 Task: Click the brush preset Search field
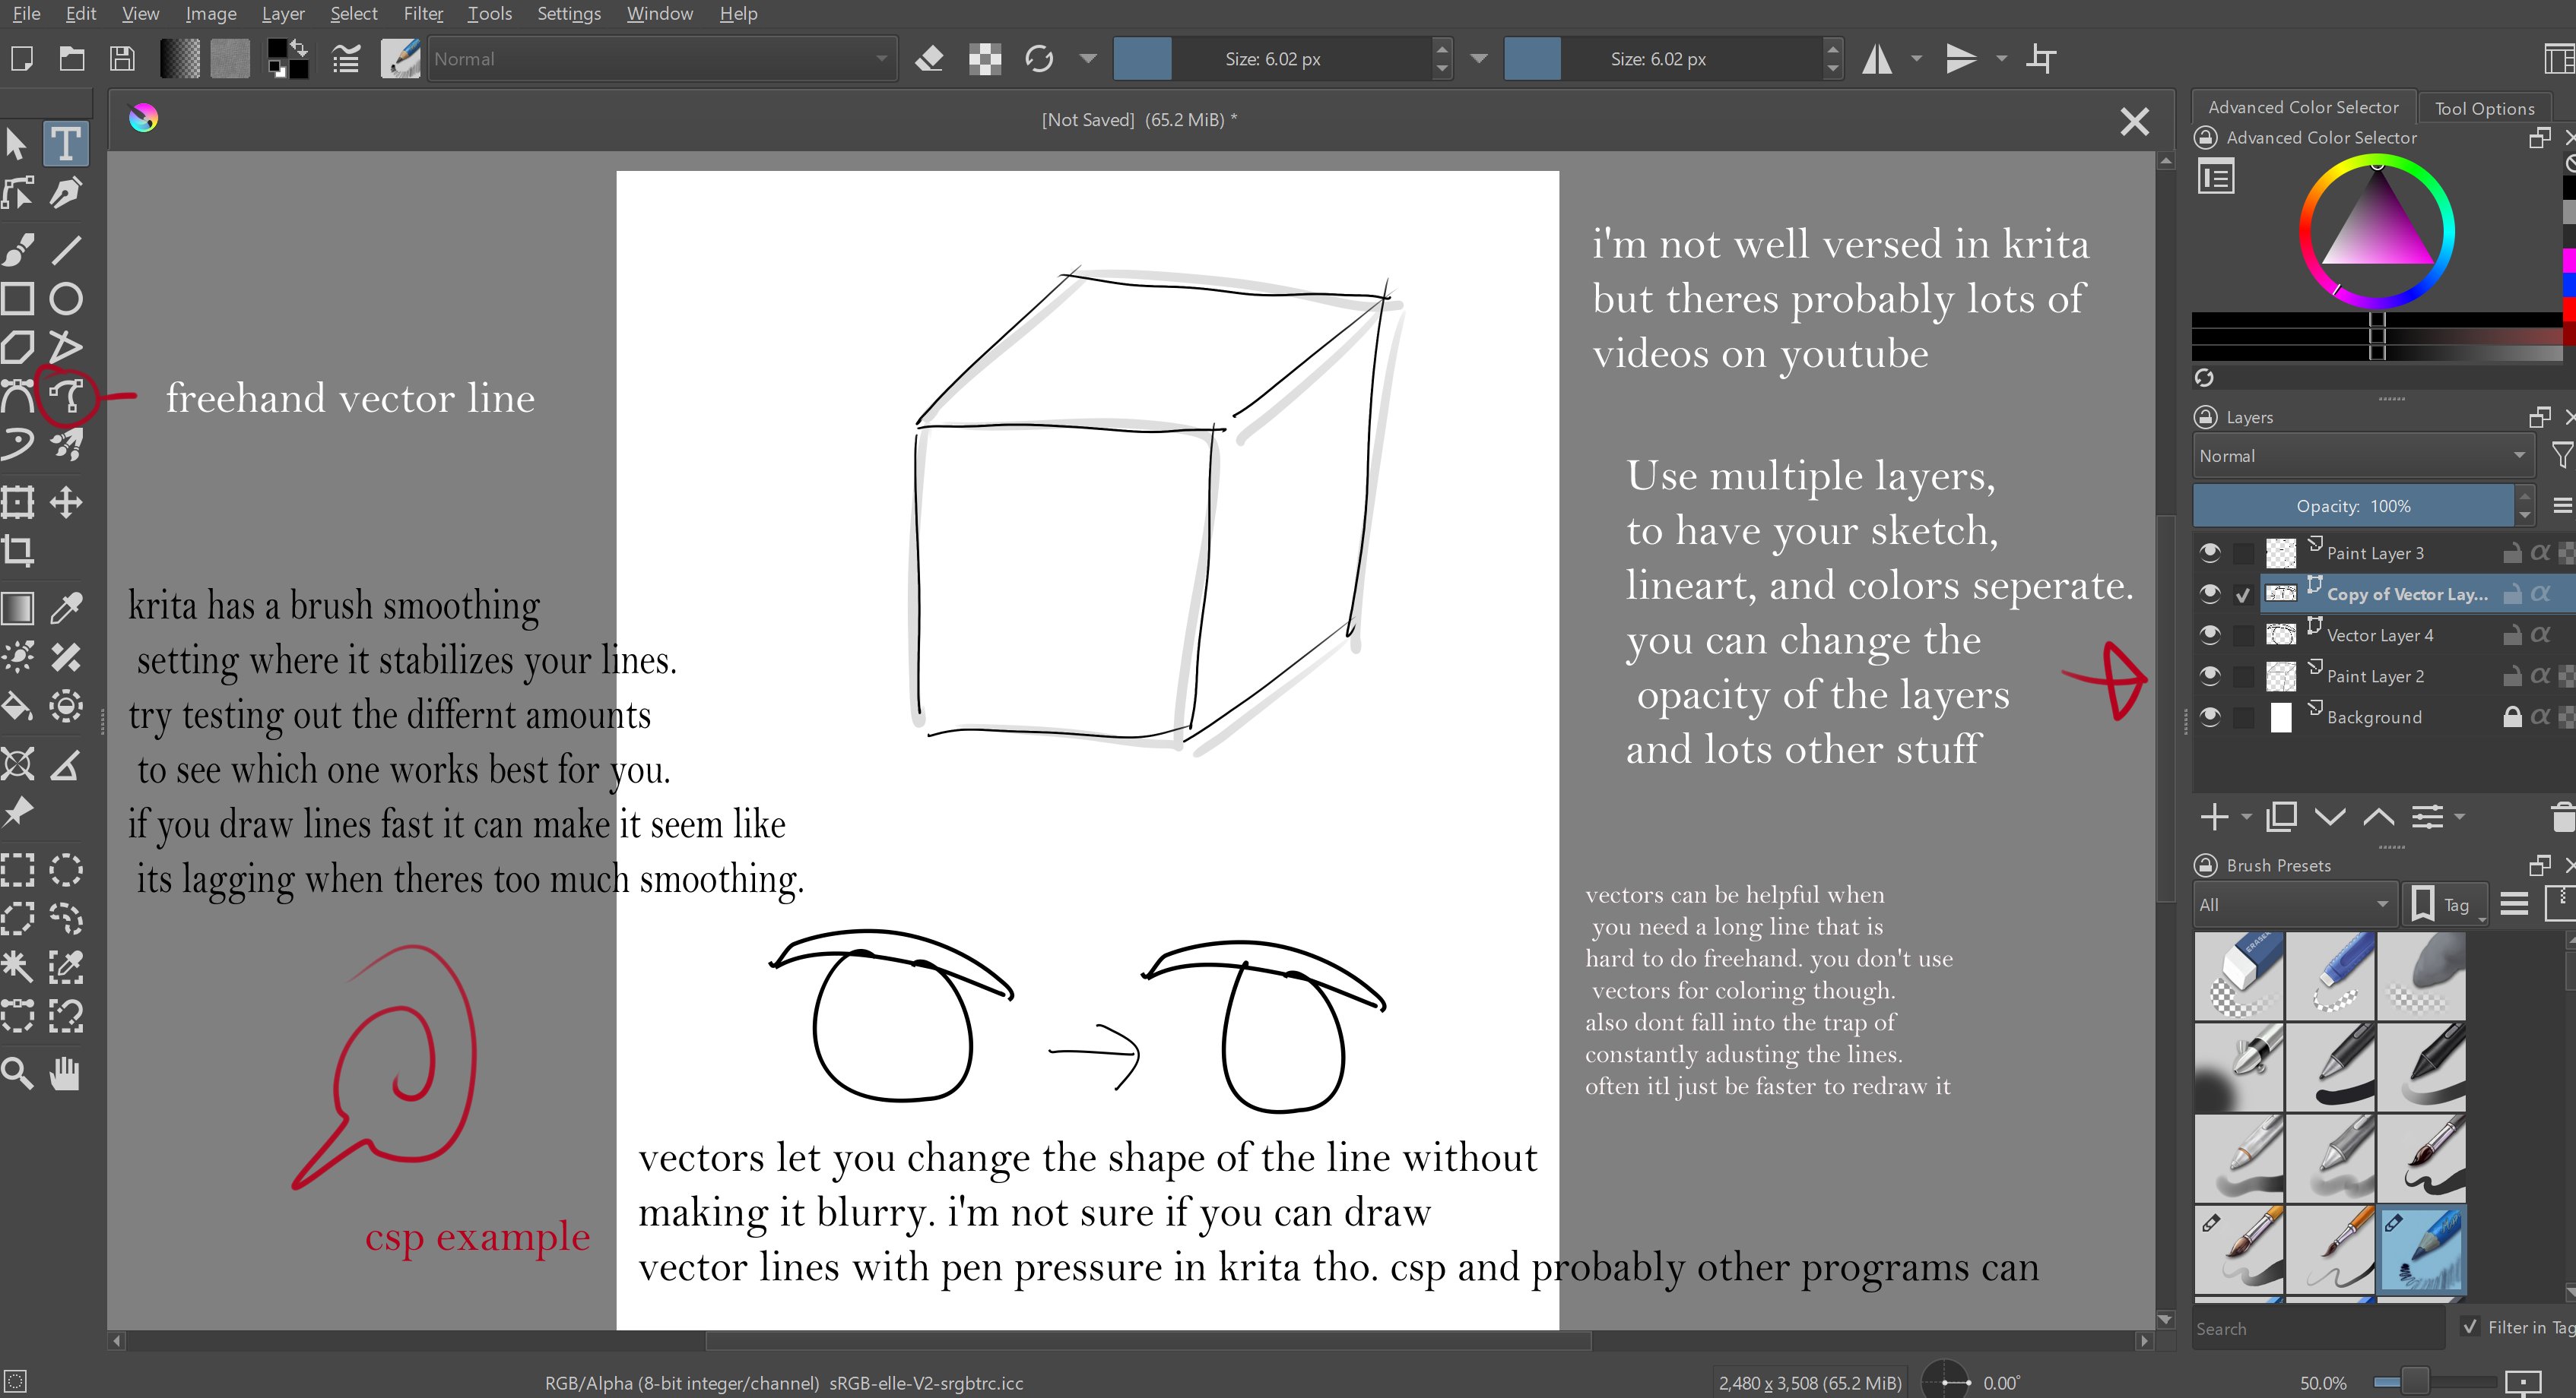(x=2316, y=1328)
